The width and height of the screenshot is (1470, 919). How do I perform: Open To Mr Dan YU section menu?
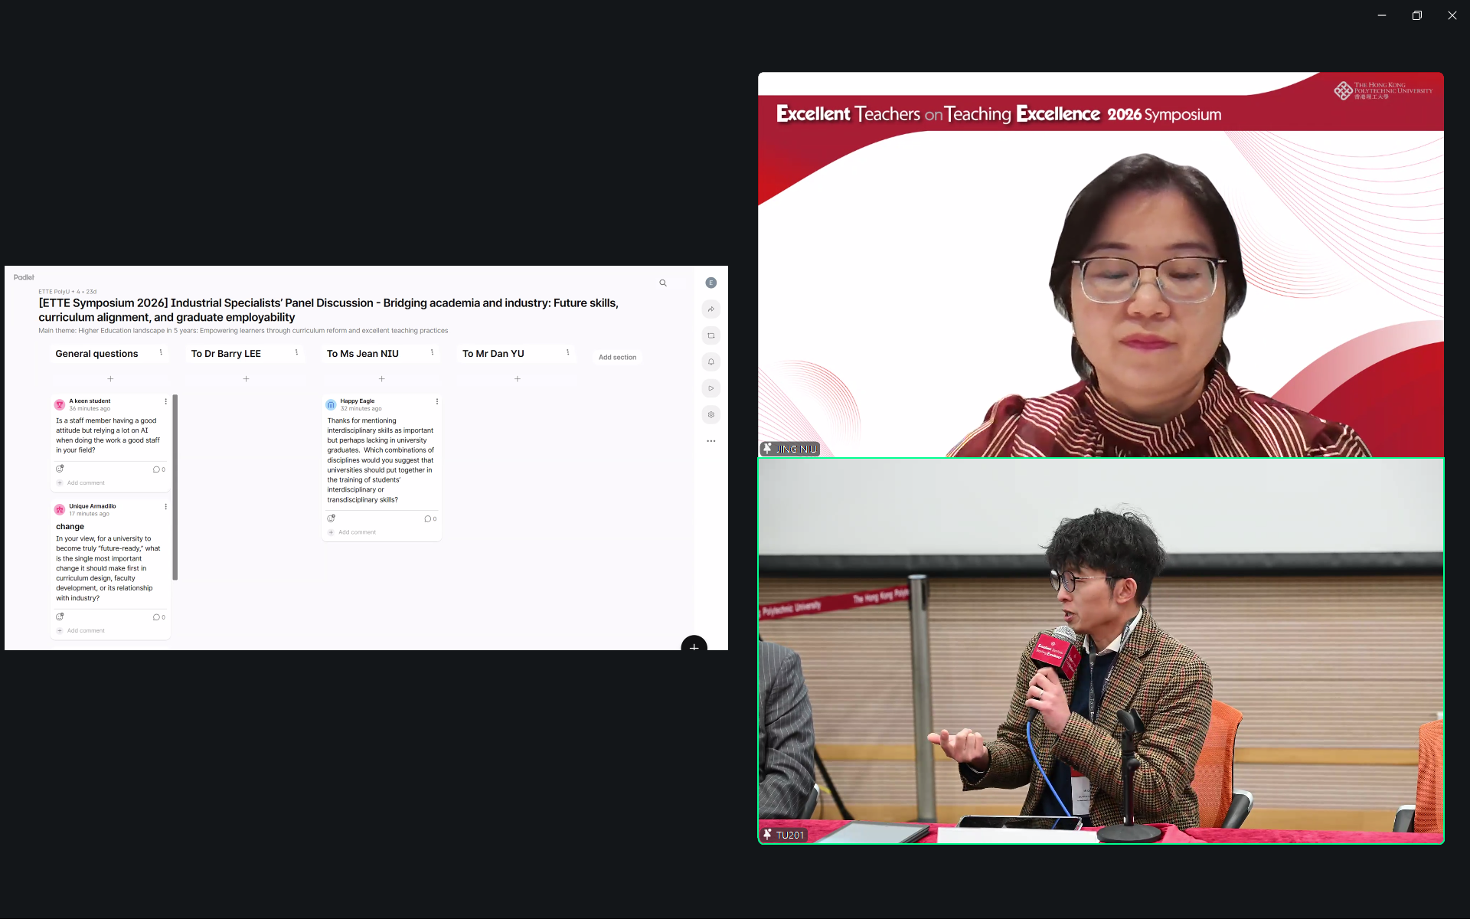click(x=567, y=353)
